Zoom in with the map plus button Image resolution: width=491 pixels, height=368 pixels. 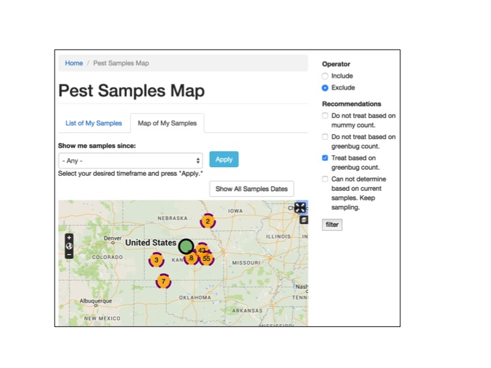tap(69, 238)
